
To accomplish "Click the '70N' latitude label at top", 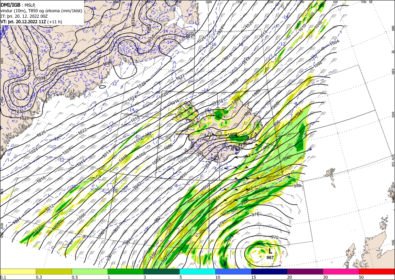I will click(363, 2).
